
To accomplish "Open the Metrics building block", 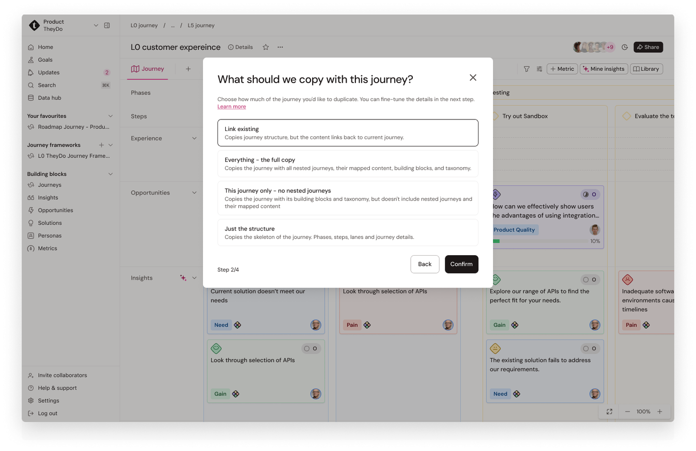I will pos(48,248).
